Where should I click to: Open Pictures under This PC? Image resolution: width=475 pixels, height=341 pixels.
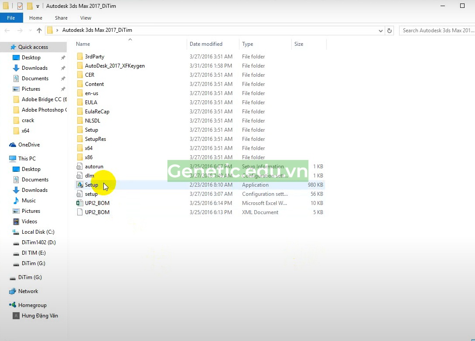[x=31, y=211]
